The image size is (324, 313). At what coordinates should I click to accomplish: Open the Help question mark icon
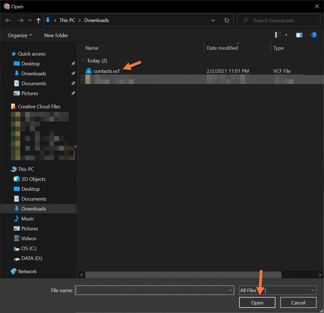[x=314, y=35]
